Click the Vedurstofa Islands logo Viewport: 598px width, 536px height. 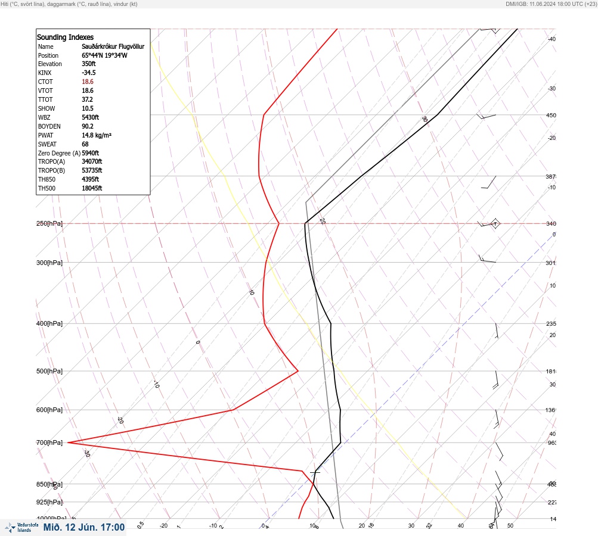pyautogui.click(x=22, y=527)
